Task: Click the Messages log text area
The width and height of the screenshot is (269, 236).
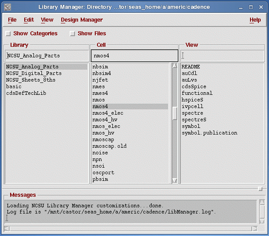Action: 131,212
